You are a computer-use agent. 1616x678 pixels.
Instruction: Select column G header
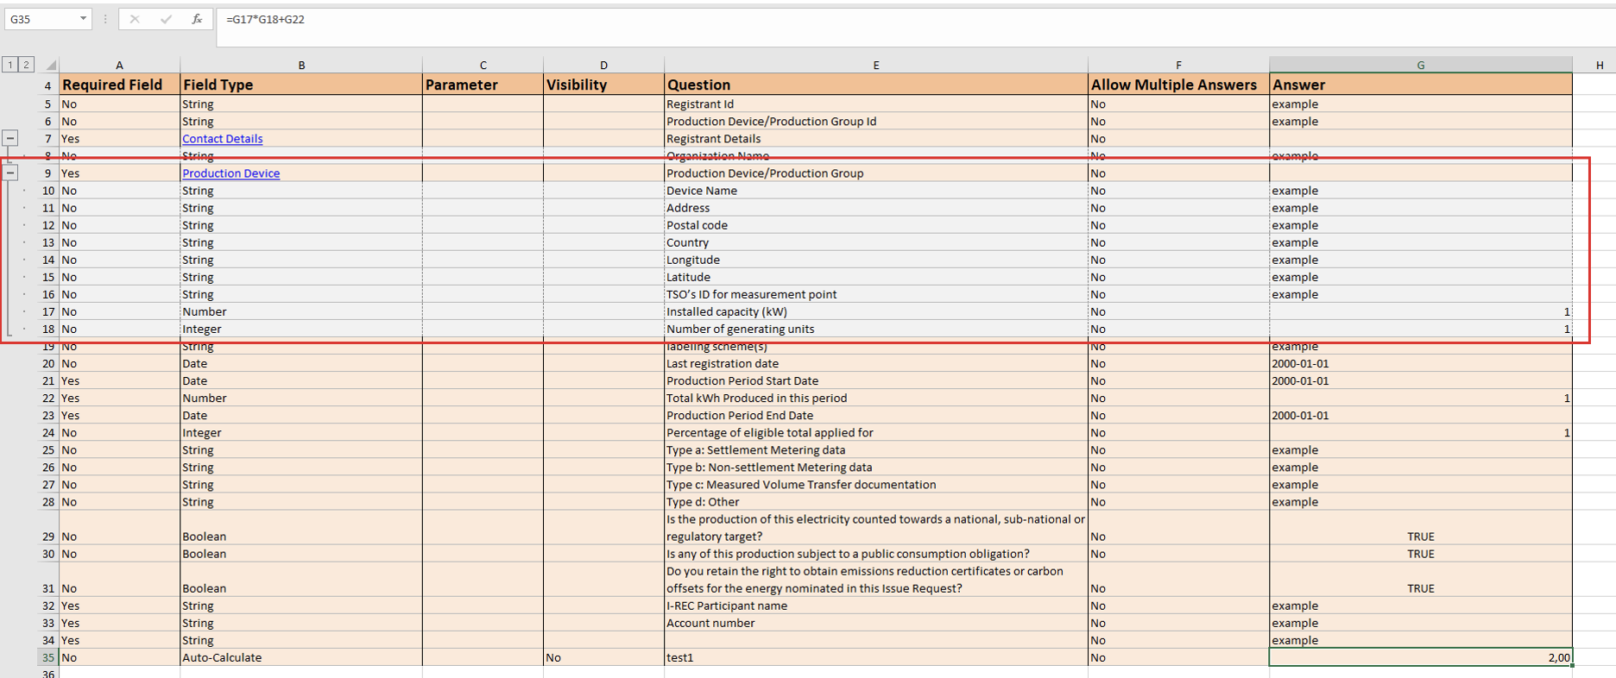tap(1420, 65)
